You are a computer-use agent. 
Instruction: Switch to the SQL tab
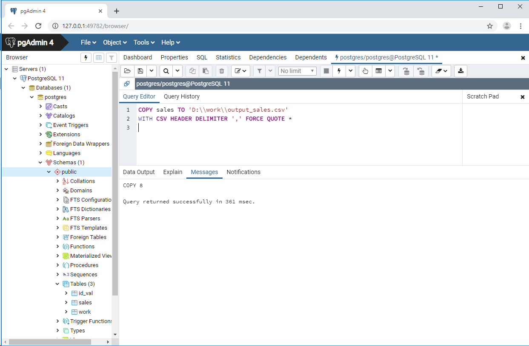coord(202,57)
